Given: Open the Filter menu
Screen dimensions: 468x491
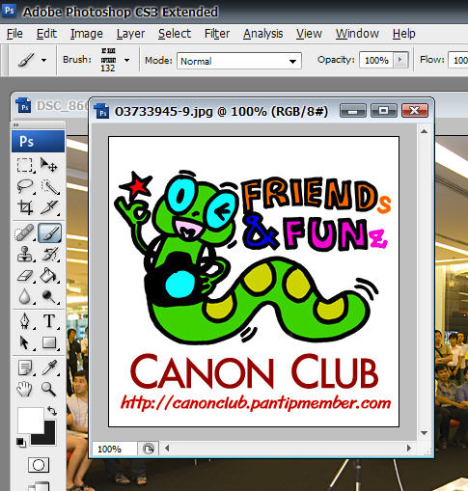Looking at the screenshot, I should point(217,34).
